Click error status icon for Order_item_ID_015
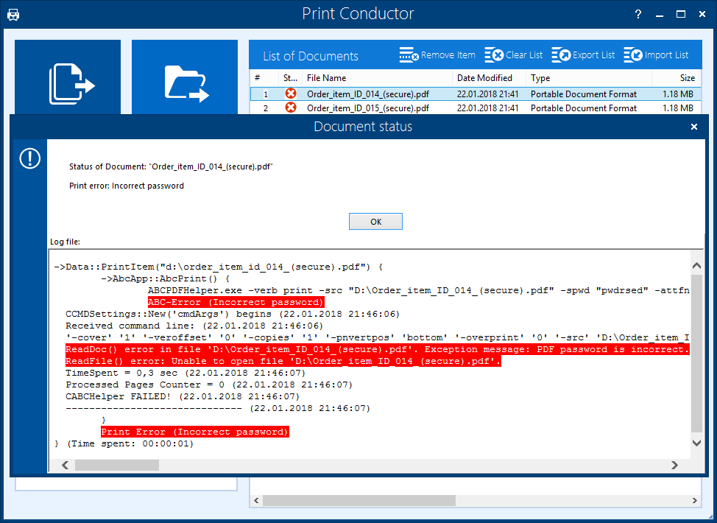 coord(291,108)
